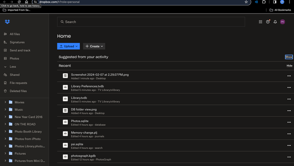This screenshot has width=294, height=166.
Task: Expand the Photo Booth Library folder
Action: tap(5, 132)
